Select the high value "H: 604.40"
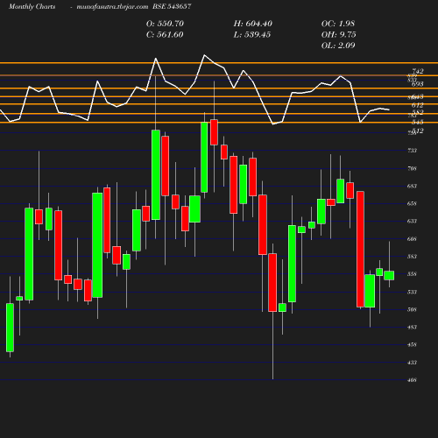Screen dimensions: 438x438 [x=253, y=24]
